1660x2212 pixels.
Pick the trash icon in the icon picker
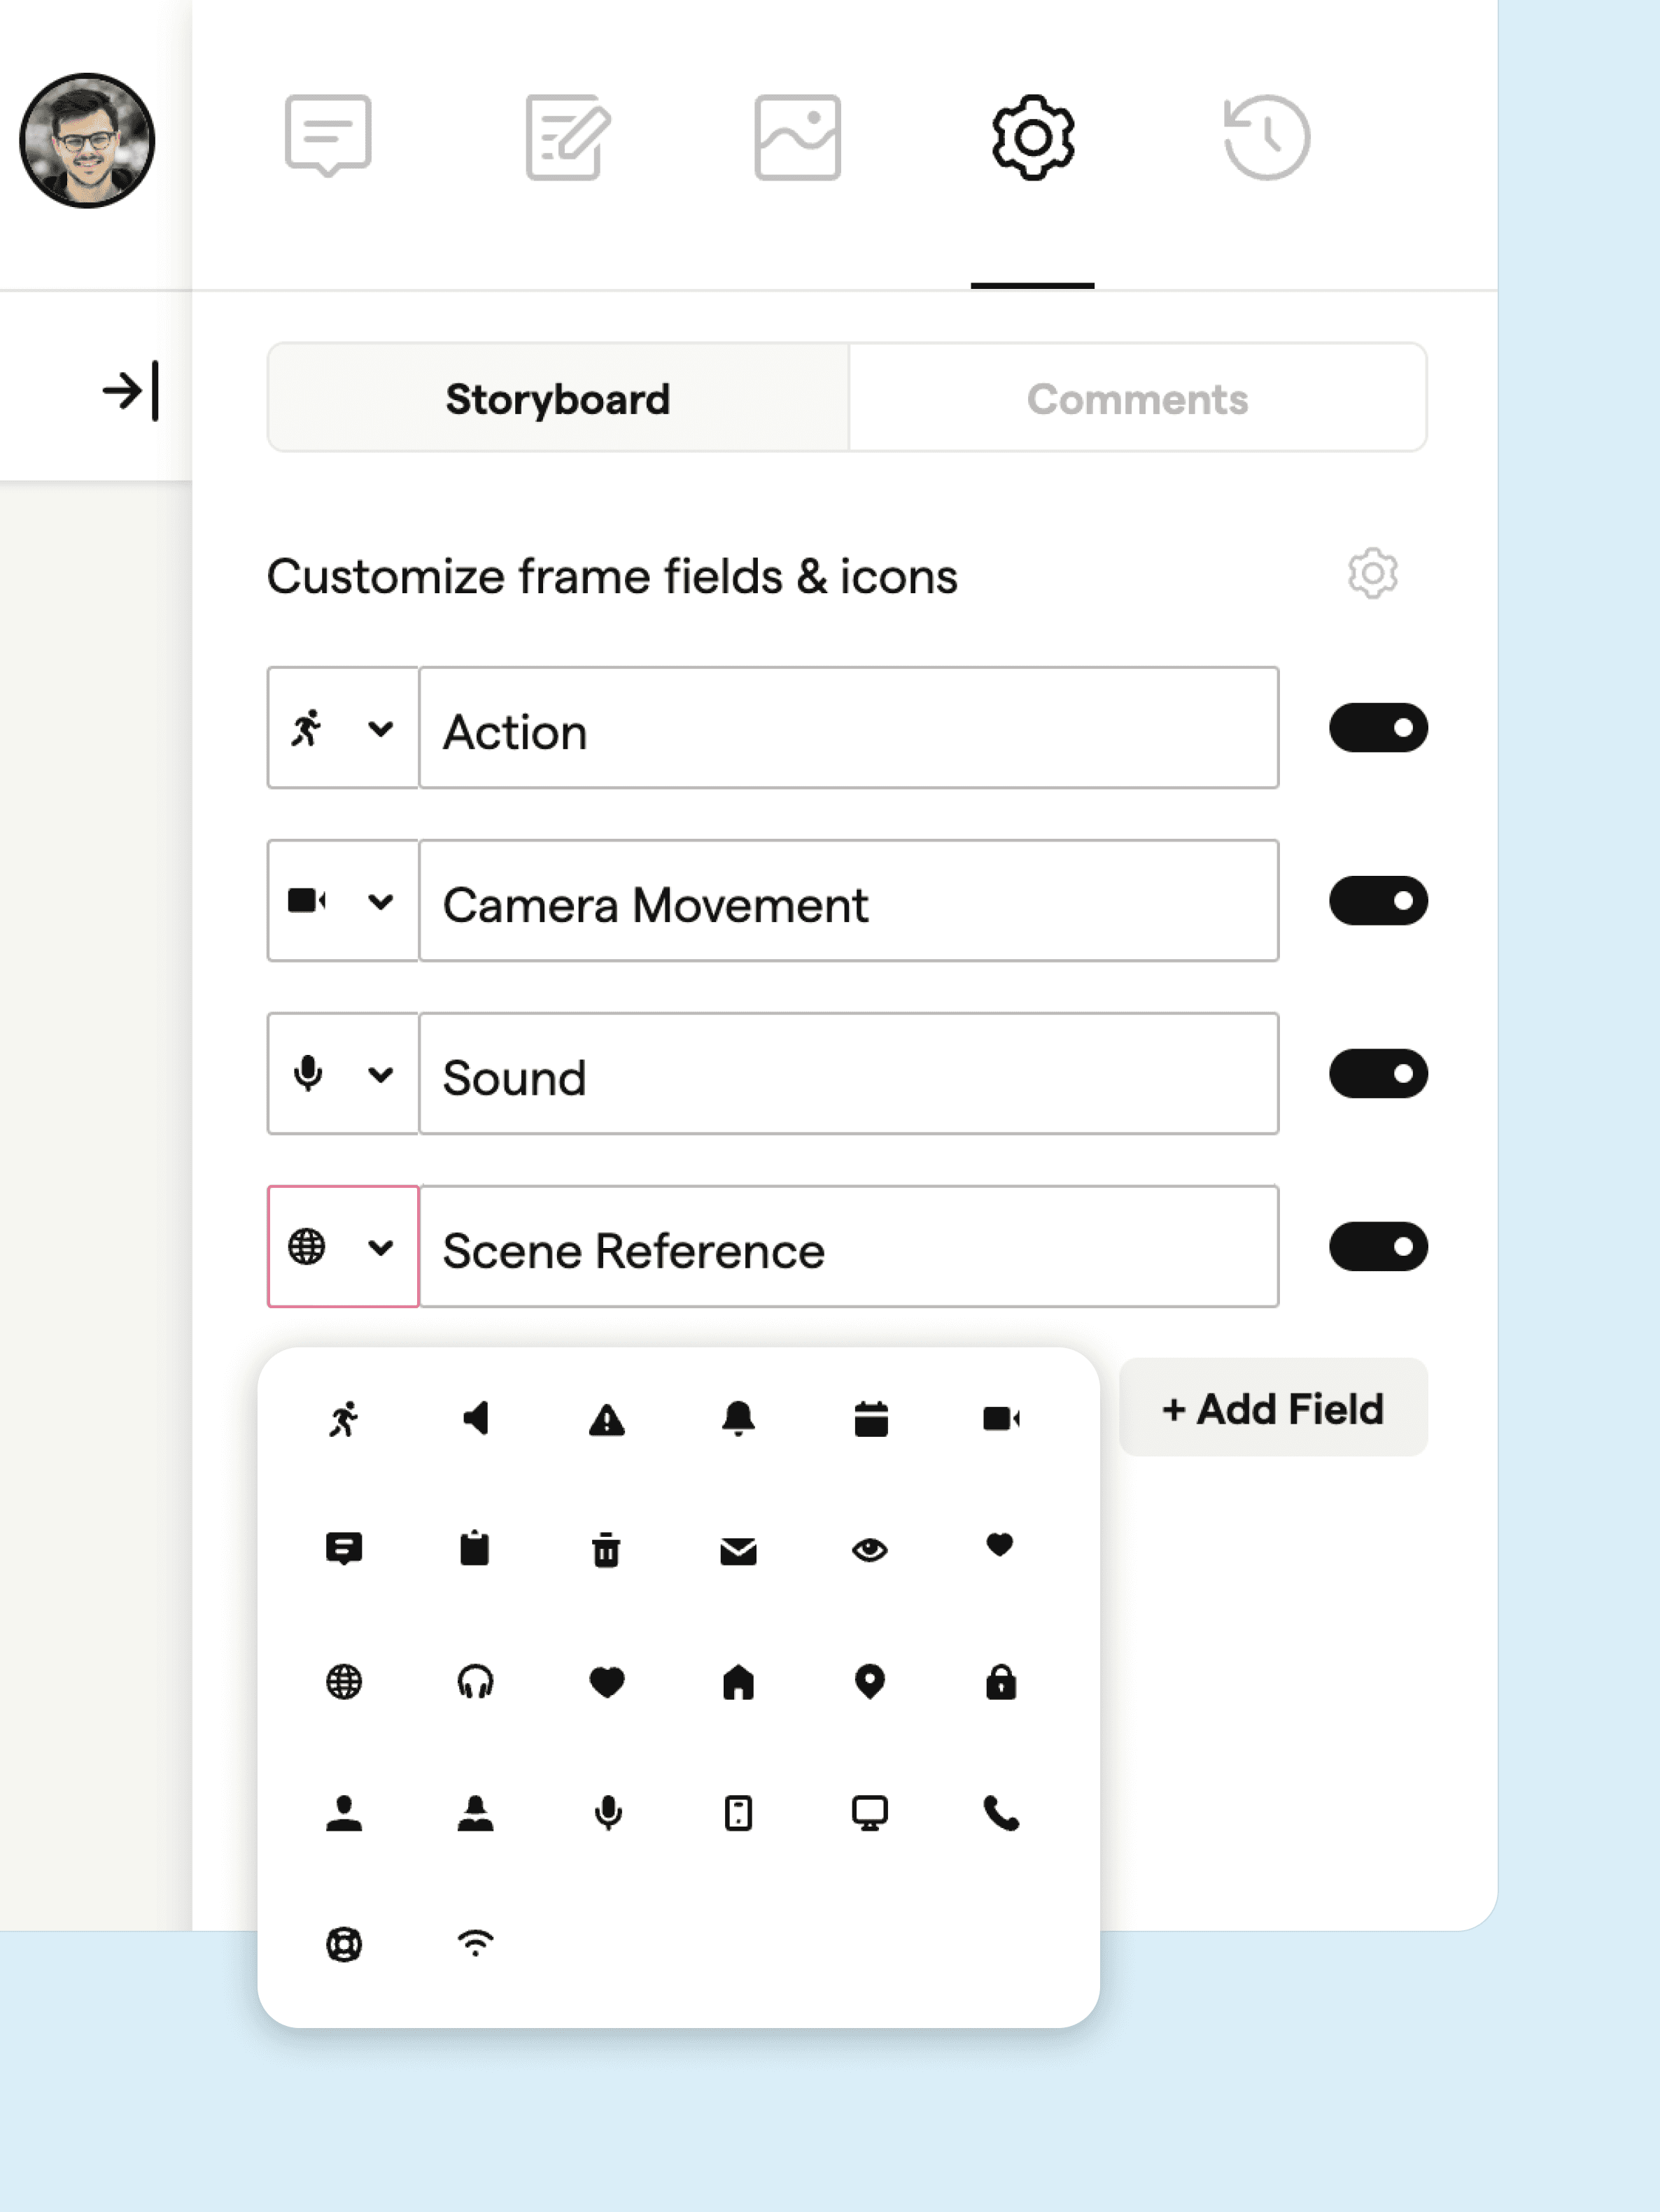pos(607,1550)
